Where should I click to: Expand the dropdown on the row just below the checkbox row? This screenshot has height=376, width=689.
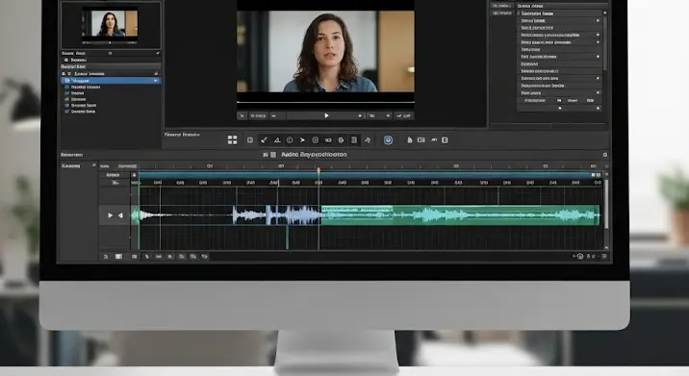pyautogui.click(x=598, y=20)
